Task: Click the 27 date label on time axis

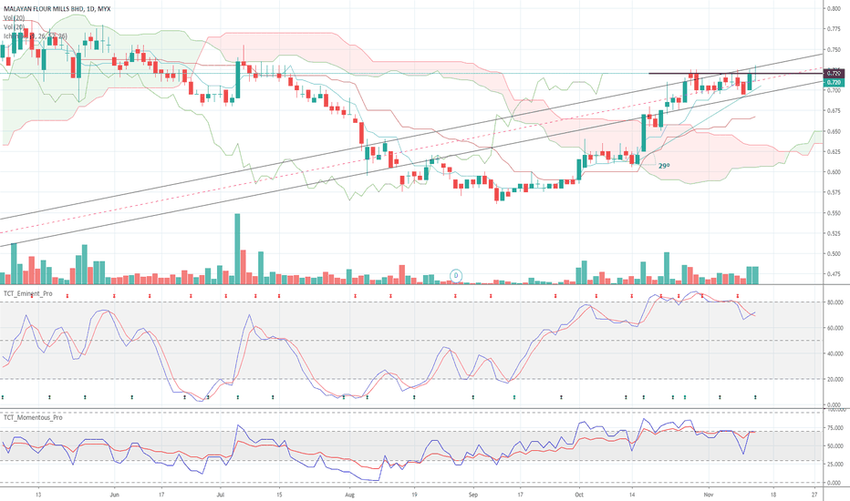Action: pos(814,495)
